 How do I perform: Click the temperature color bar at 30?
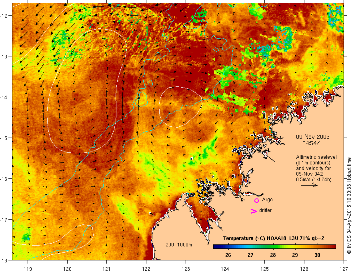coord(317,247)
